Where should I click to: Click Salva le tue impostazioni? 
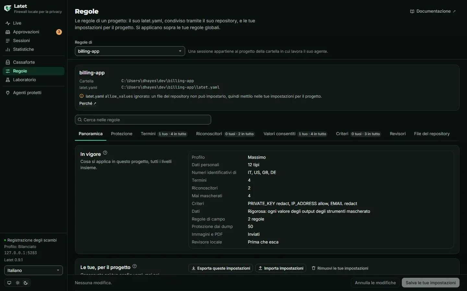point(431,283)
